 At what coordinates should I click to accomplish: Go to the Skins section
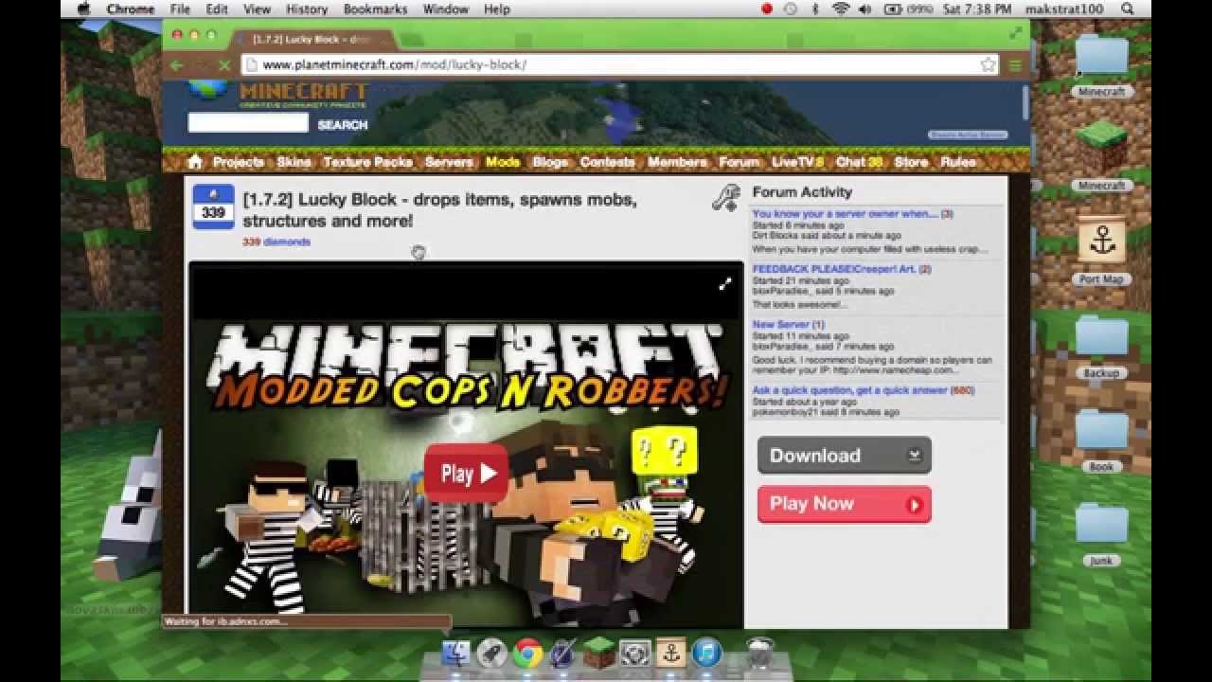294,162
